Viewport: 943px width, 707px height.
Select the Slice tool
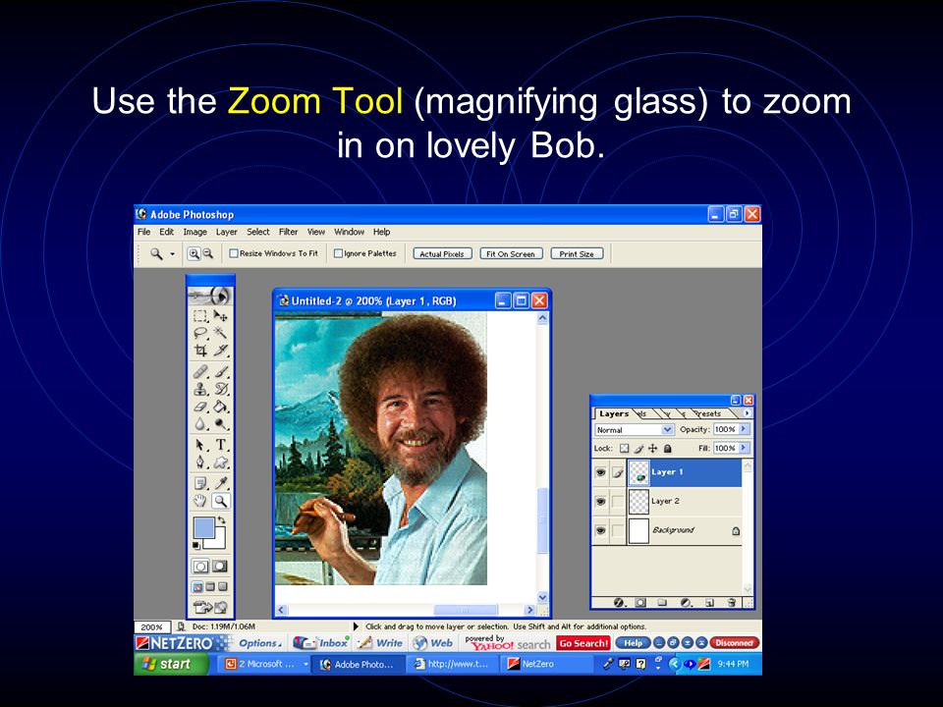tap(221, 350)
